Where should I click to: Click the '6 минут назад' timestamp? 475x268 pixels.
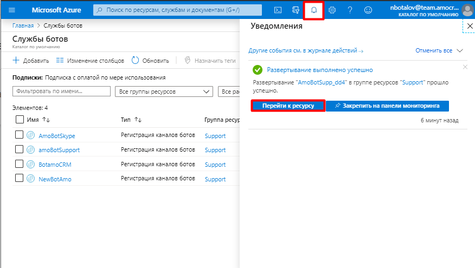[440, 120]
